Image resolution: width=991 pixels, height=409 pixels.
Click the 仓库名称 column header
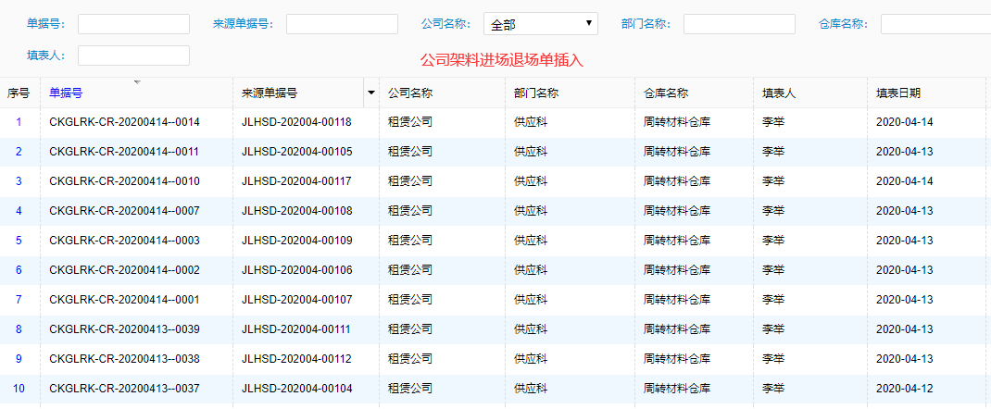[666, 93]
